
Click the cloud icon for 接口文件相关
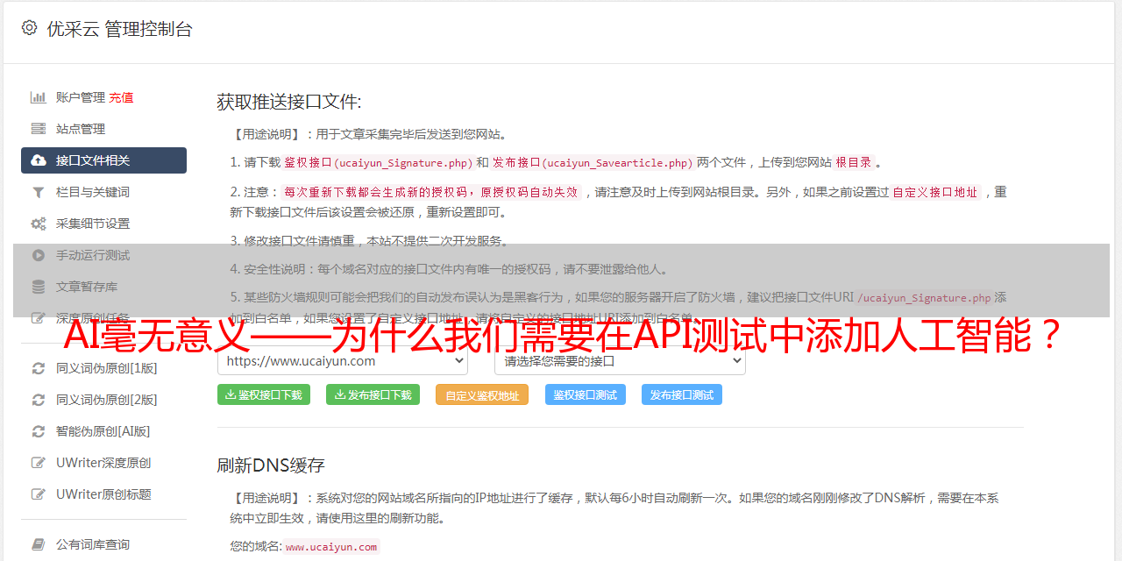point(39,160)
